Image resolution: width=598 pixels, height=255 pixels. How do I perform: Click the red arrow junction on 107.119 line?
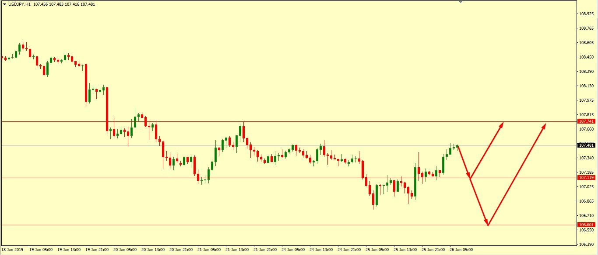470,178
